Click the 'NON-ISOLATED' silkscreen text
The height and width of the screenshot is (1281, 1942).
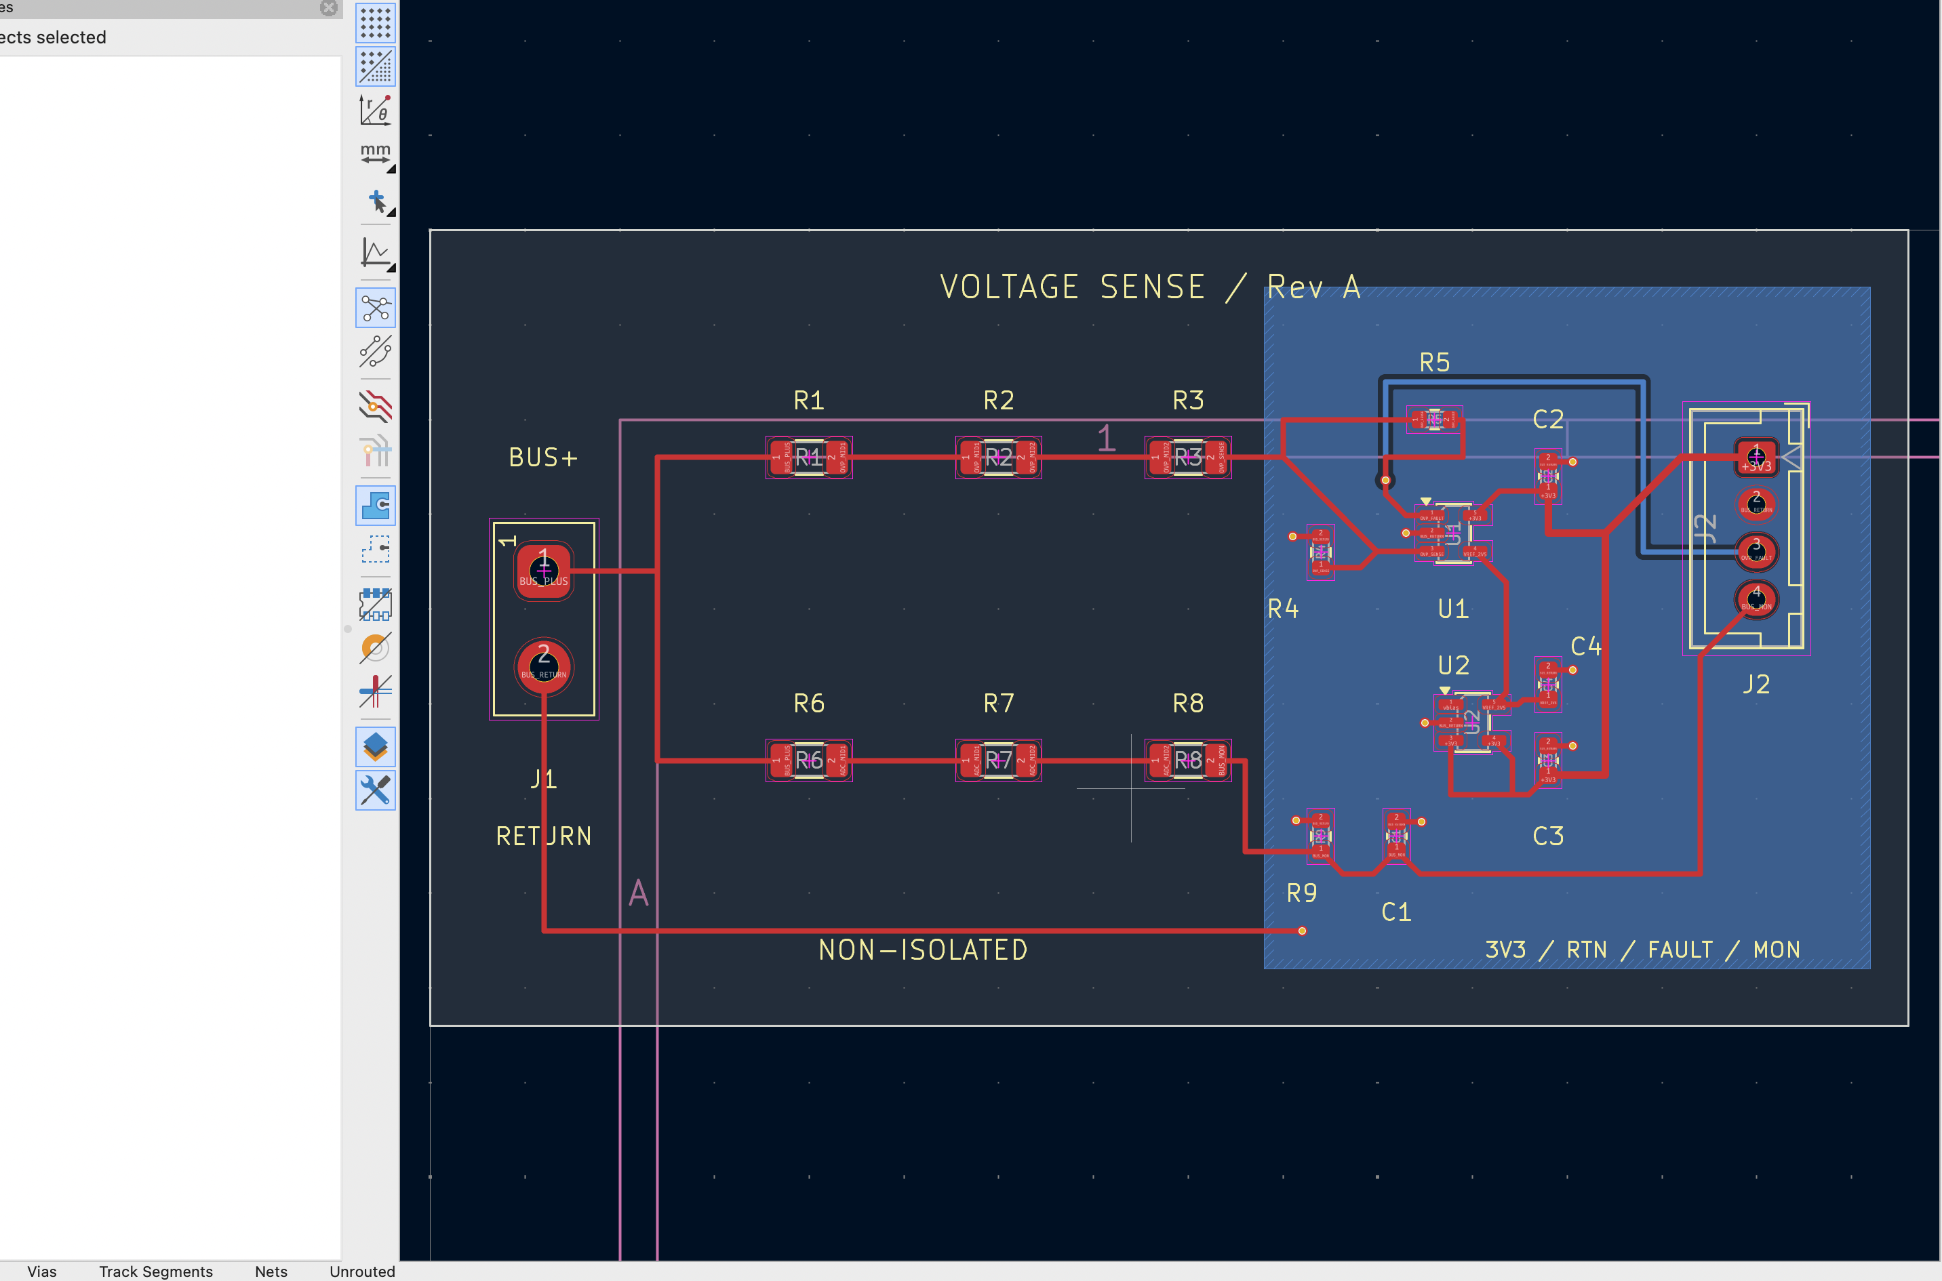click(x=923, y=950)
